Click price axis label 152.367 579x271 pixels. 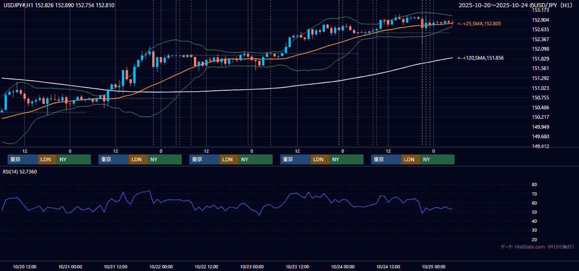(x=540, y=39)
